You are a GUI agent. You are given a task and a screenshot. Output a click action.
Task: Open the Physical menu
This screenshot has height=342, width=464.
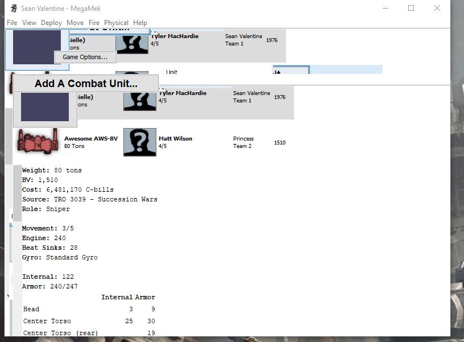coord(116,23)
